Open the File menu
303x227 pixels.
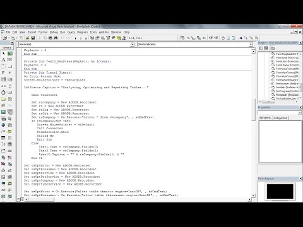(8, 32)
